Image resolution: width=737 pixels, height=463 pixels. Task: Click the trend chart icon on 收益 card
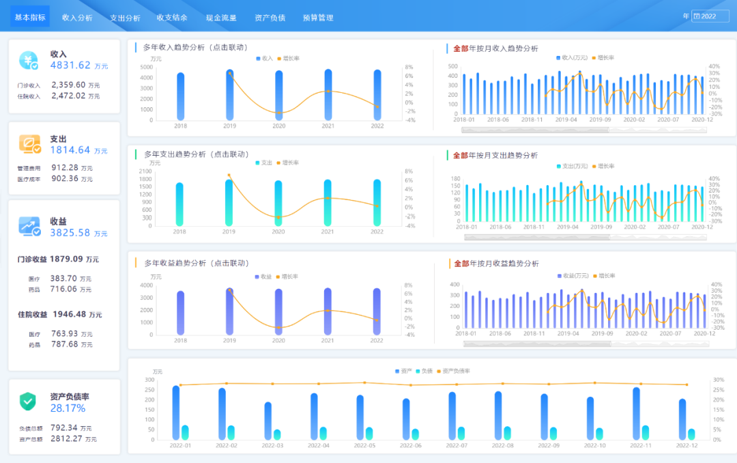(29, 226)
